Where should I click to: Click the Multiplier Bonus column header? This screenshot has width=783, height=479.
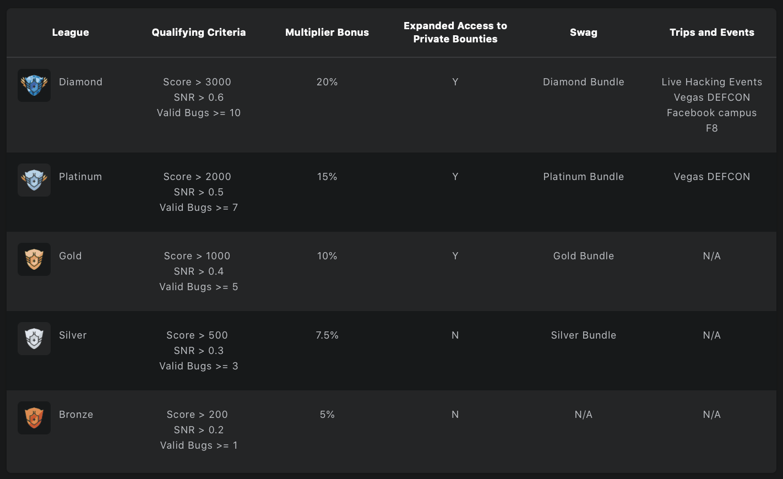tap(327, 32)
